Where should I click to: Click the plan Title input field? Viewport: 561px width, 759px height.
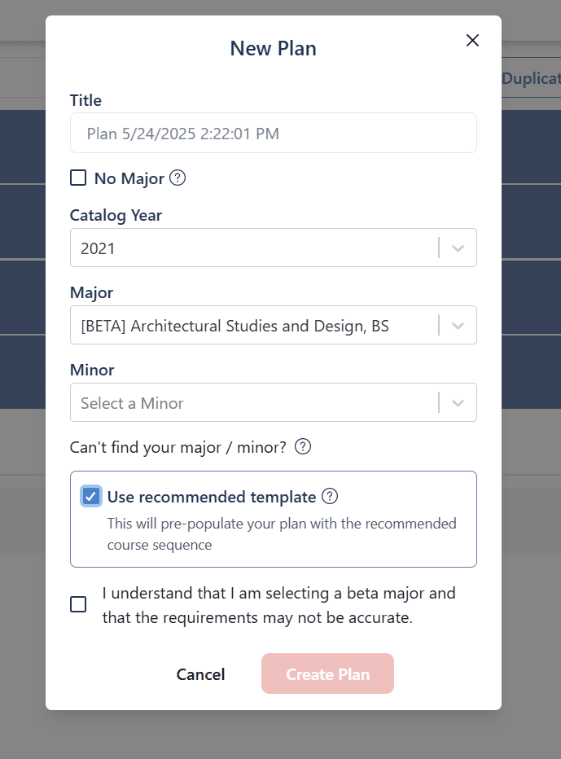pyautogui.click(x=274, y=133)
